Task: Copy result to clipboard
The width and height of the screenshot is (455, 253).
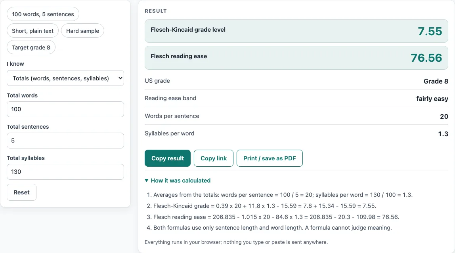Action: pyautogui.click(x=167, y=158)
